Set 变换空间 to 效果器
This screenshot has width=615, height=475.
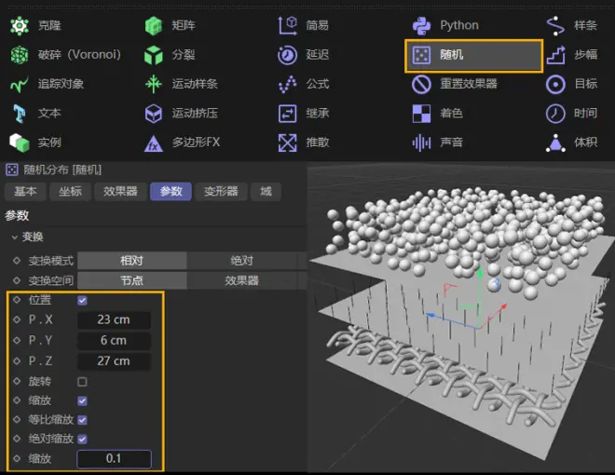point(241,280)
